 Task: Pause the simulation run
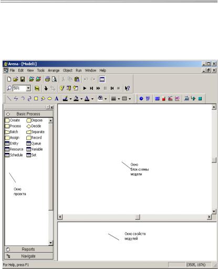point(105,88)
